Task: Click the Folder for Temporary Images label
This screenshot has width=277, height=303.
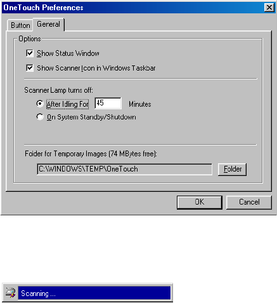Action: click(91, 154)
